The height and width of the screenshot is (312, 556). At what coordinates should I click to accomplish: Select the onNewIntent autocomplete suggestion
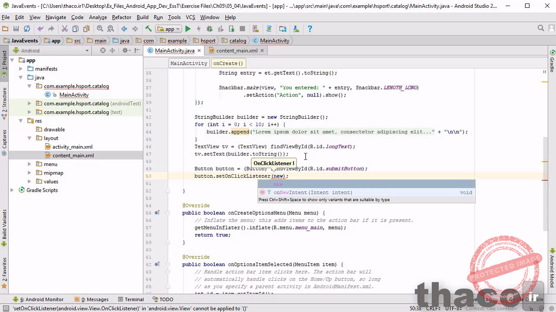click(312, 192)
